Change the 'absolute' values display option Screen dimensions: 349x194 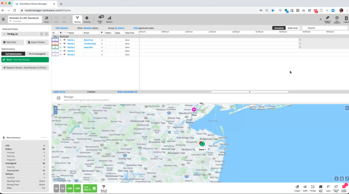pyautogui.click(x=87, y=28)
